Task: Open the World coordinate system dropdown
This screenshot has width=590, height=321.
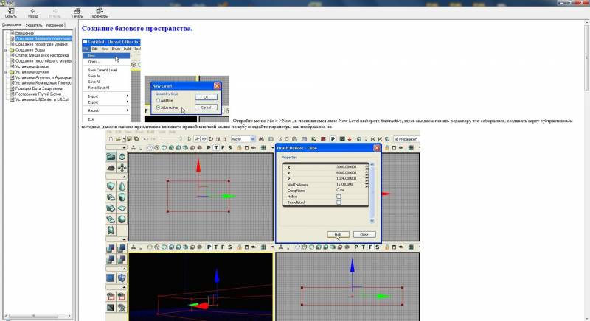Action: pos(243,138)
